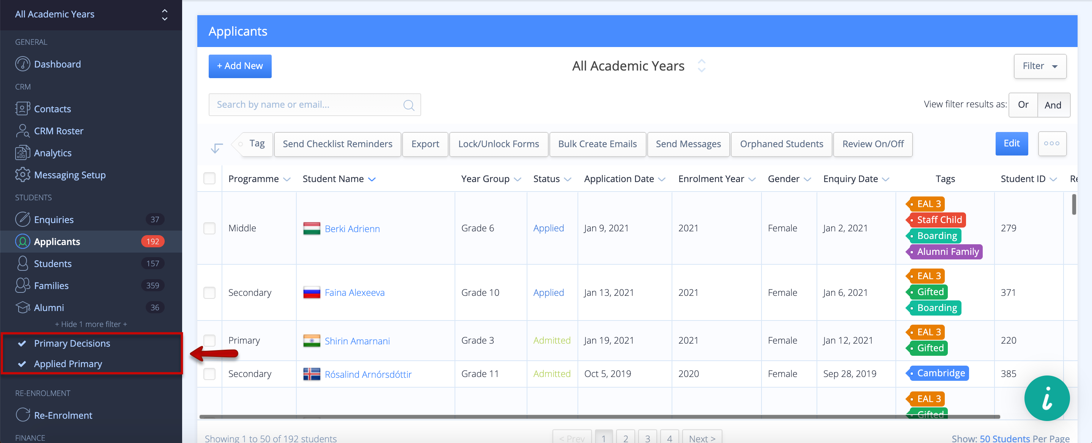The image size is (1092, 443).
Task: Open the Status column sort chevron
Action: 568,179
